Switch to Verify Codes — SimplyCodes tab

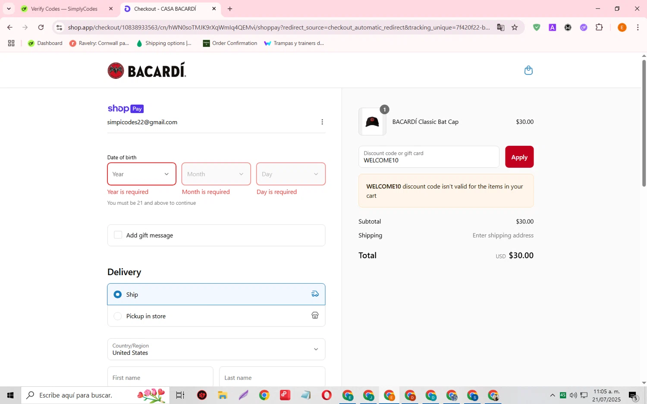(x=64, y=9)
